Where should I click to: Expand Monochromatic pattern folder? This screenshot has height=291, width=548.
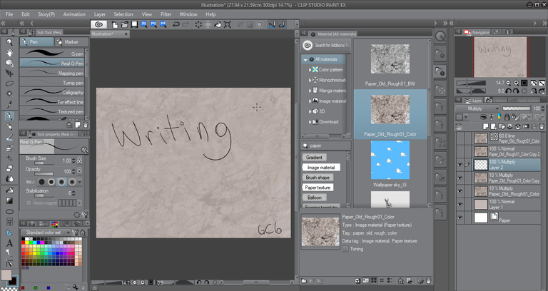pyautogui.click(x=310, y=81)
